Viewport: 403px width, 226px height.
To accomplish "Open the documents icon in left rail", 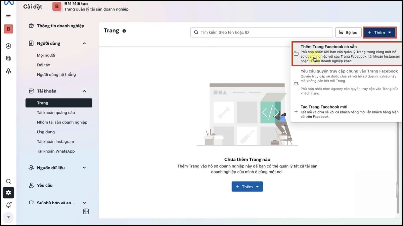I will (x=8, y=58).
